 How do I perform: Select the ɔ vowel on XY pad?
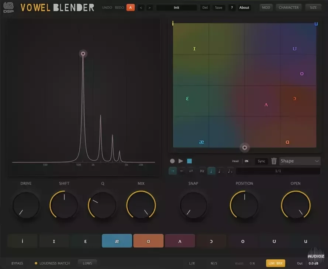pos(294,99)
